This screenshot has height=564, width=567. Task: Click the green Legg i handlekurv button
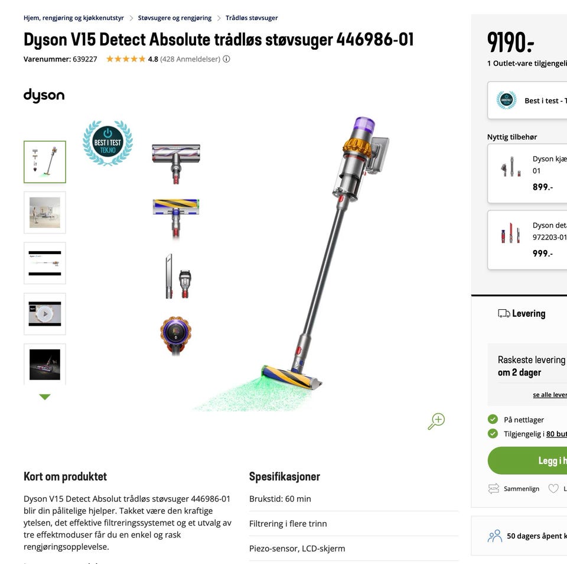click(x=527, y=461)
